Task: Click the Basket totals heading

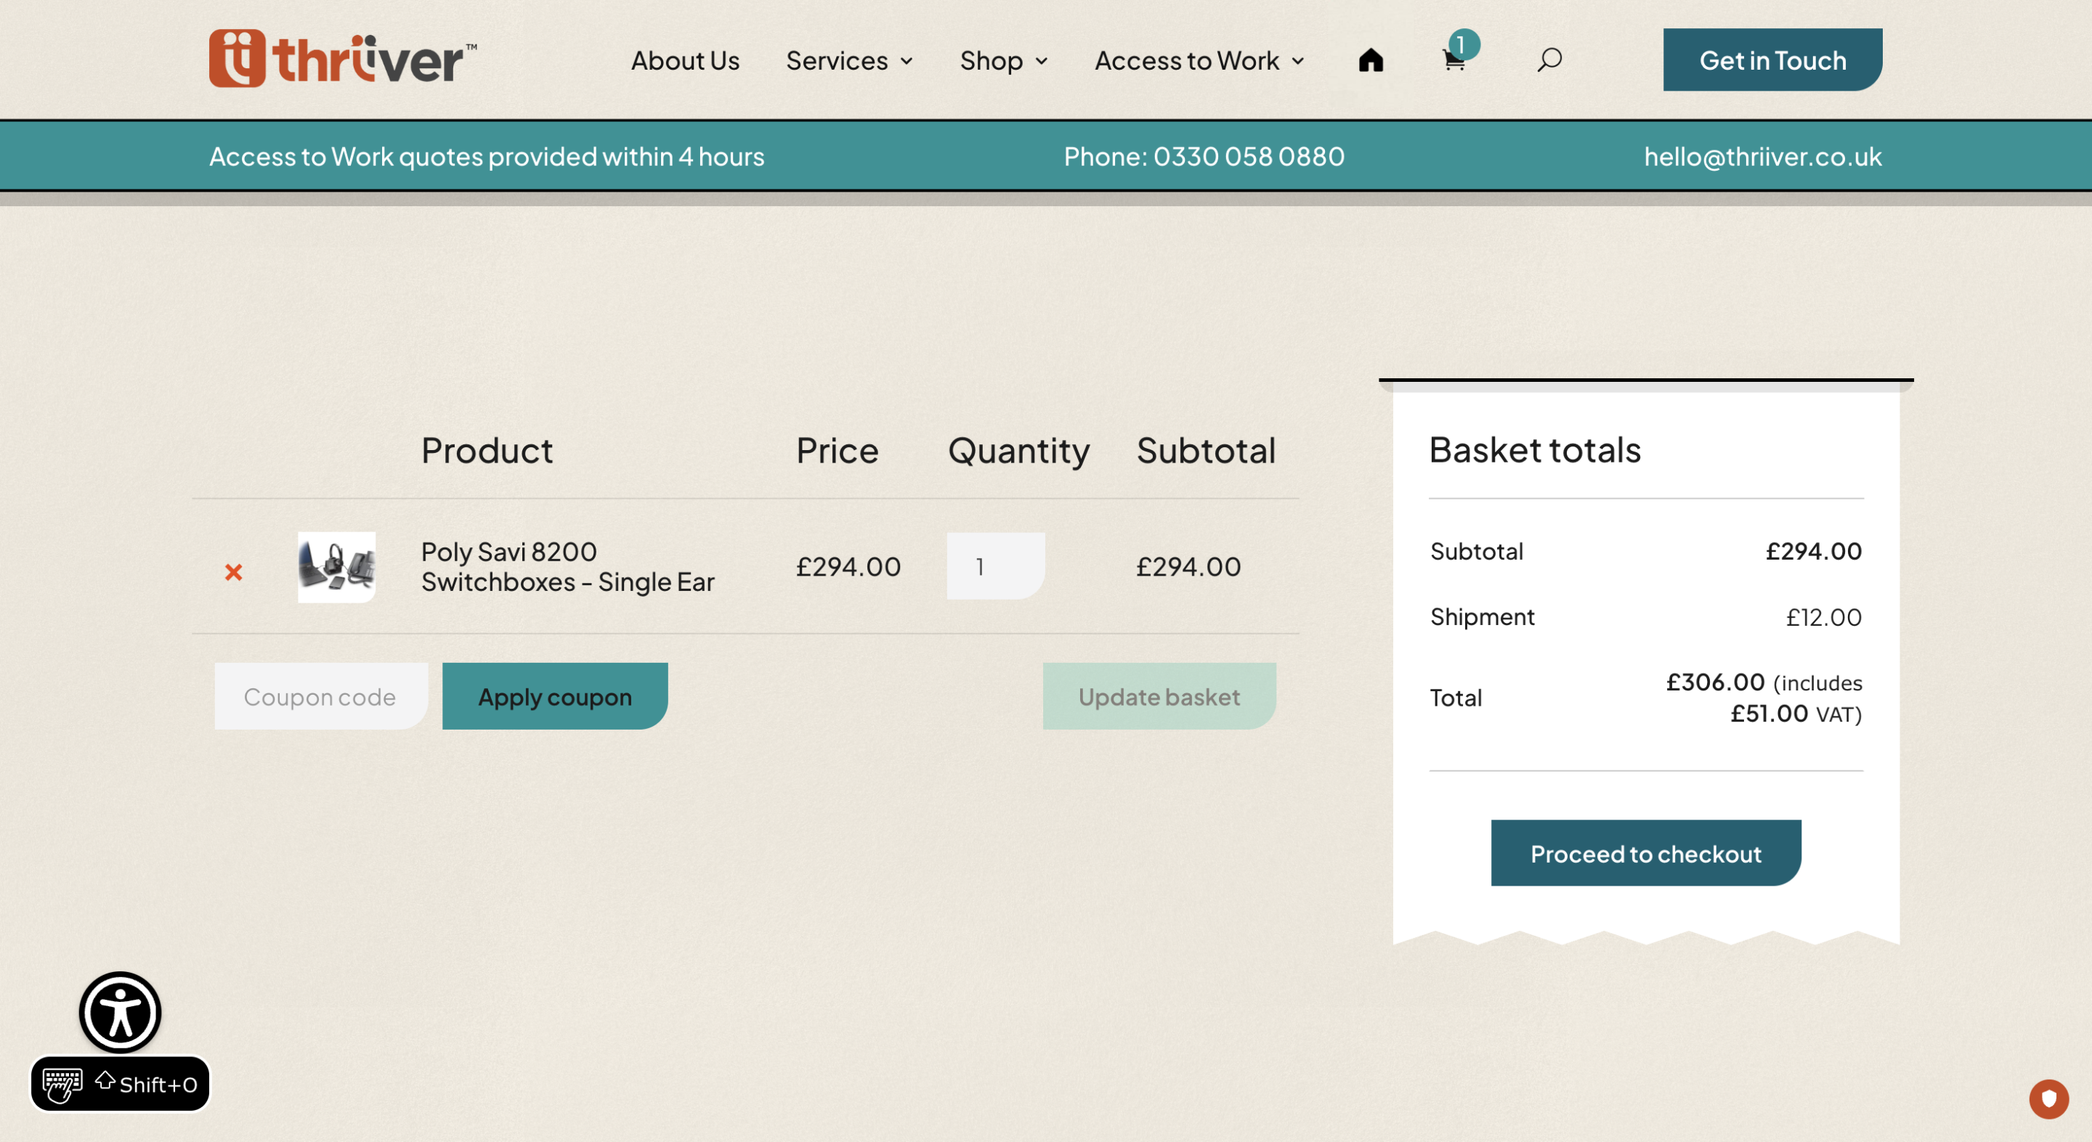Action: point(1535,449)
